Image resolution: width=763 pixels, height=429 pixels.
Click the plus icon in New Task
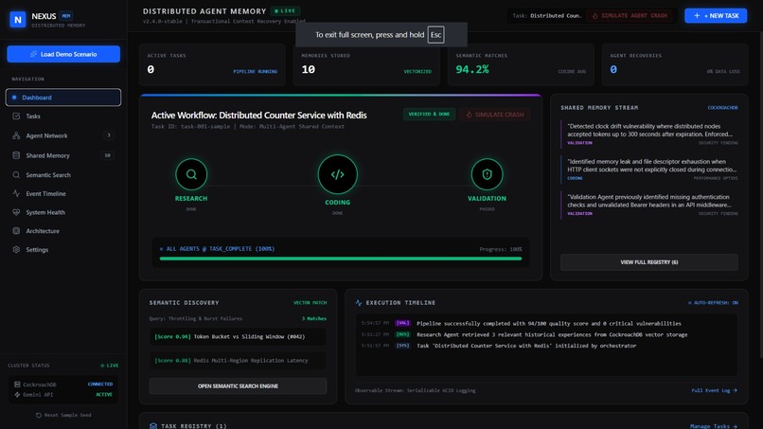(697, 15)
